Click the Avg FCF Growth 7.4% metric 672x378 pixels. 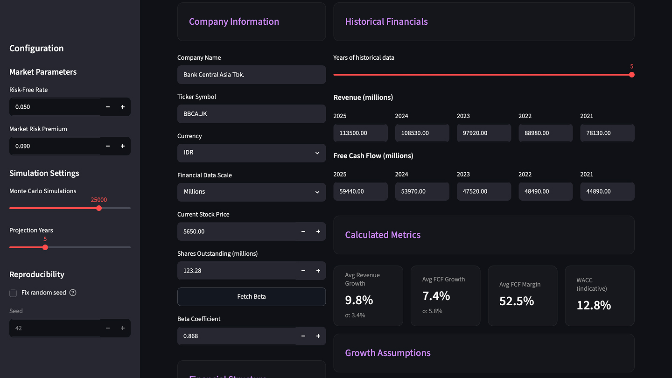(x=445, y=296)
